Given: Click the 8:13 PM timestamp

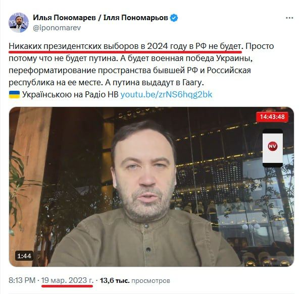Looking at the screenshot, I should (x=22, y=280).
